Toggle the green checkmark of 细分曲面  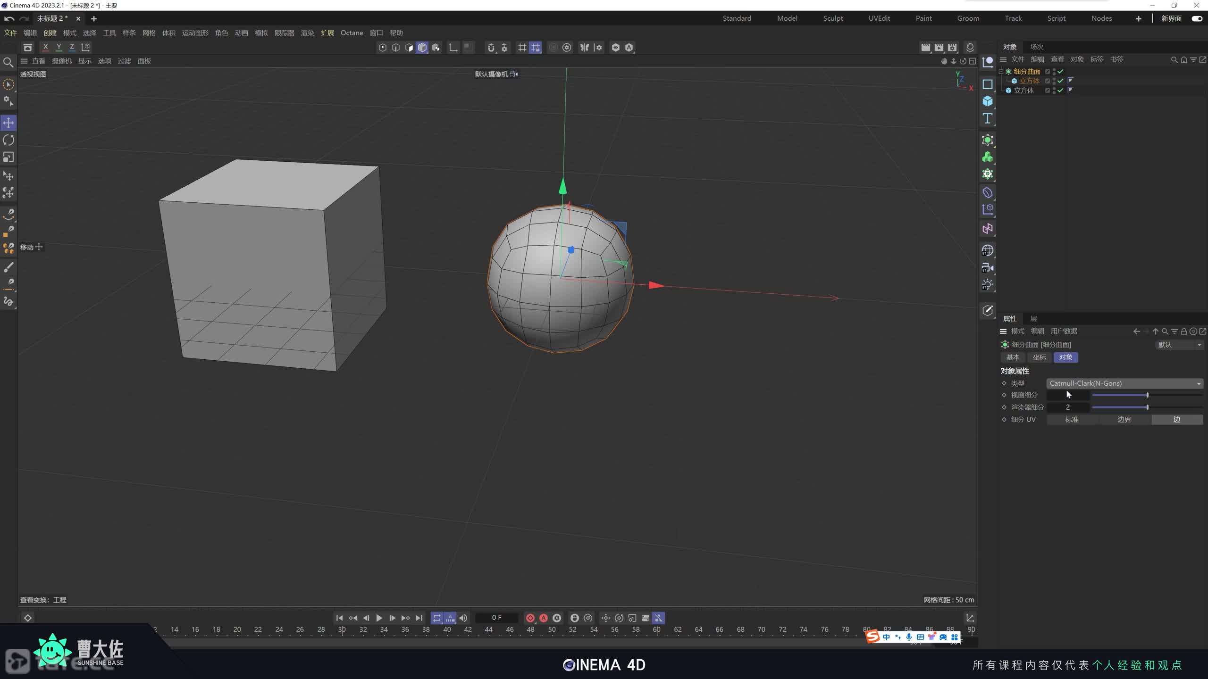(1060, 72)
